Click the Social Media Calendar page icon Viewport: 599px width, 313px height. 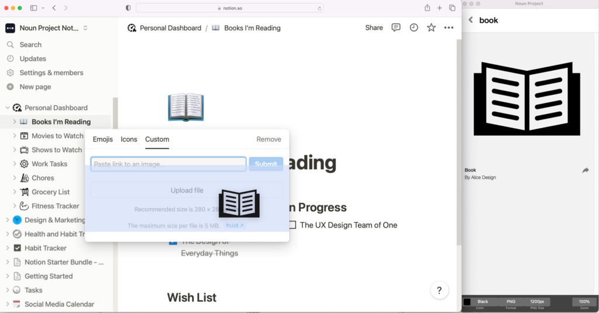(16, 304)
